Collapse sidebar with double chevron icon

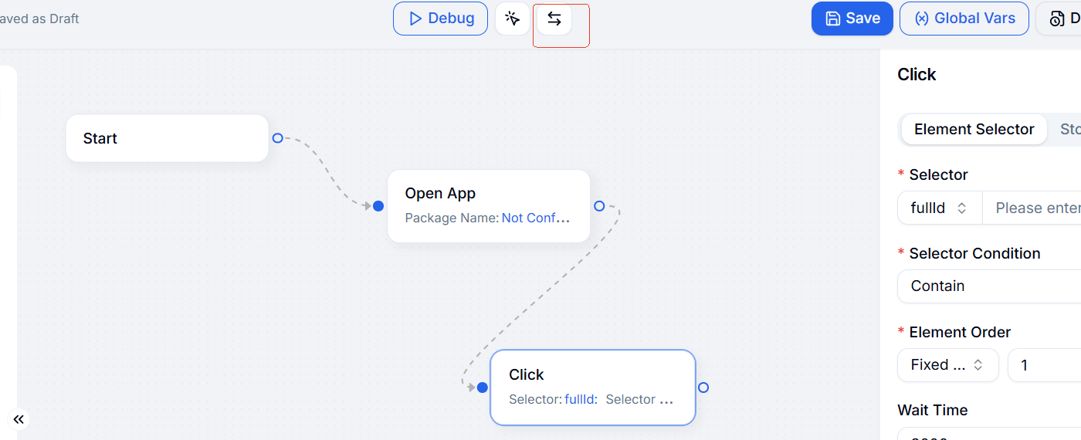[19, 419]
